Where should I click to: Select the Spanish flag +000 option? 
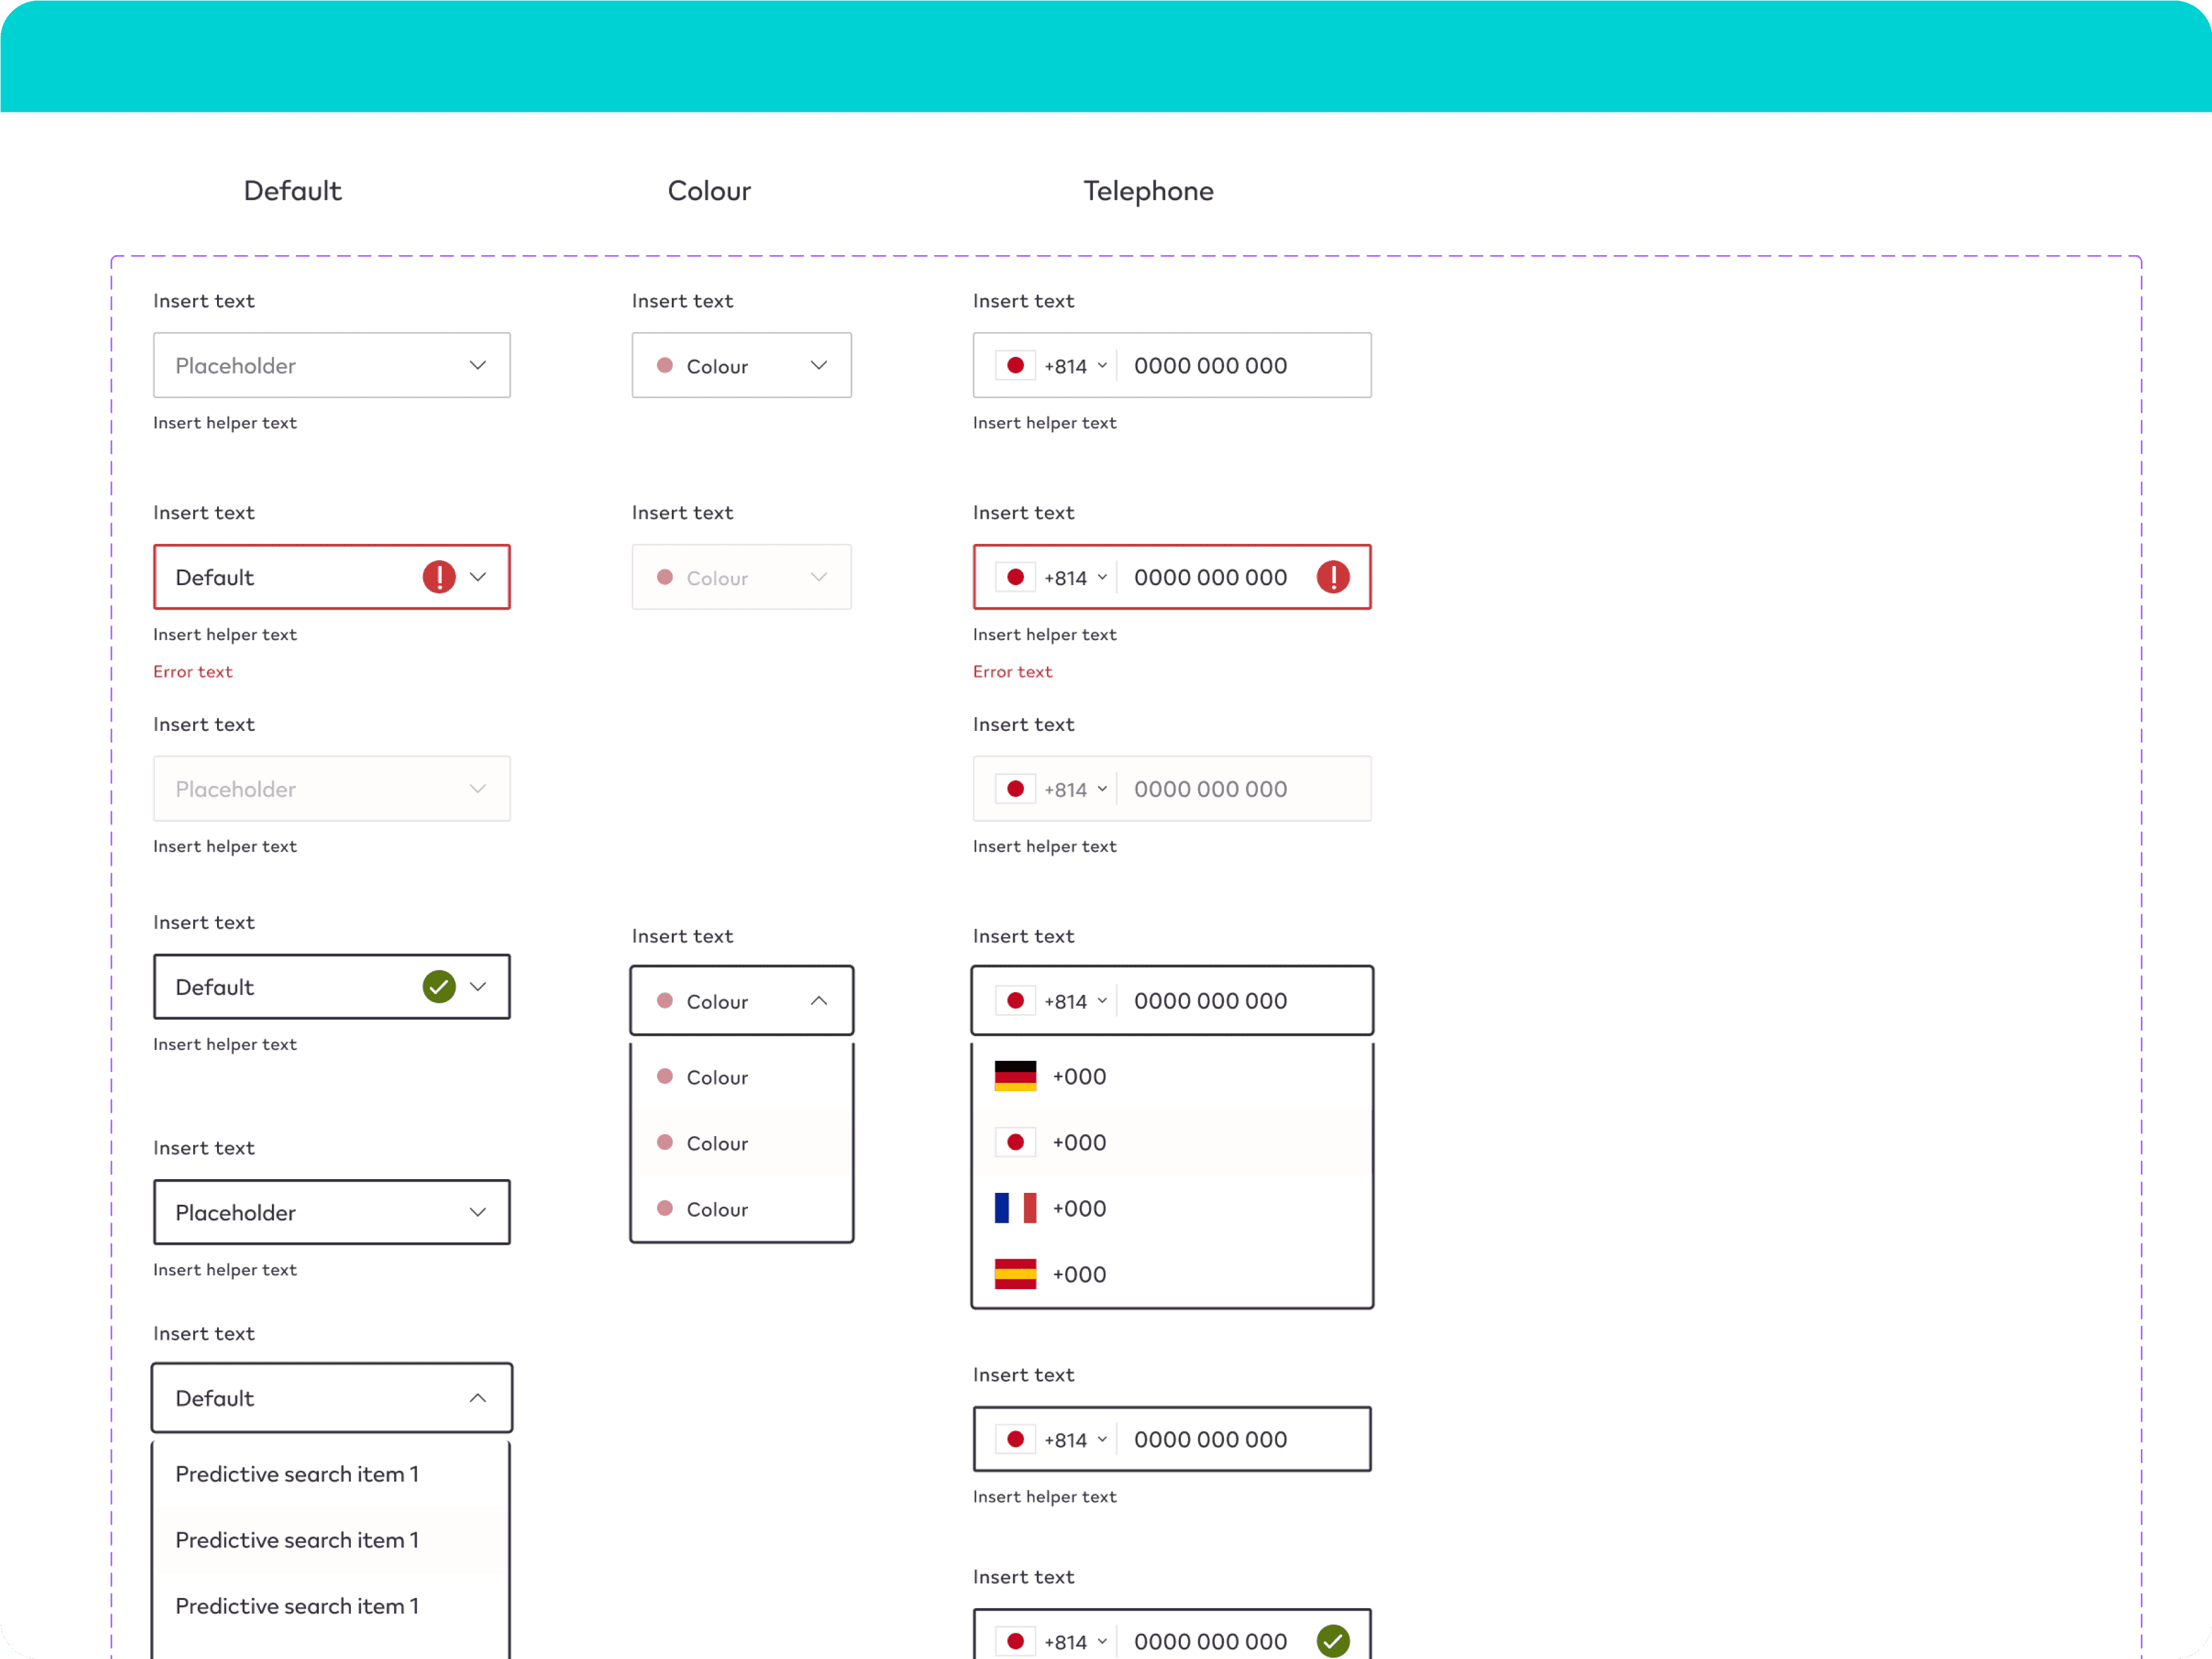click(1172, 1274)
